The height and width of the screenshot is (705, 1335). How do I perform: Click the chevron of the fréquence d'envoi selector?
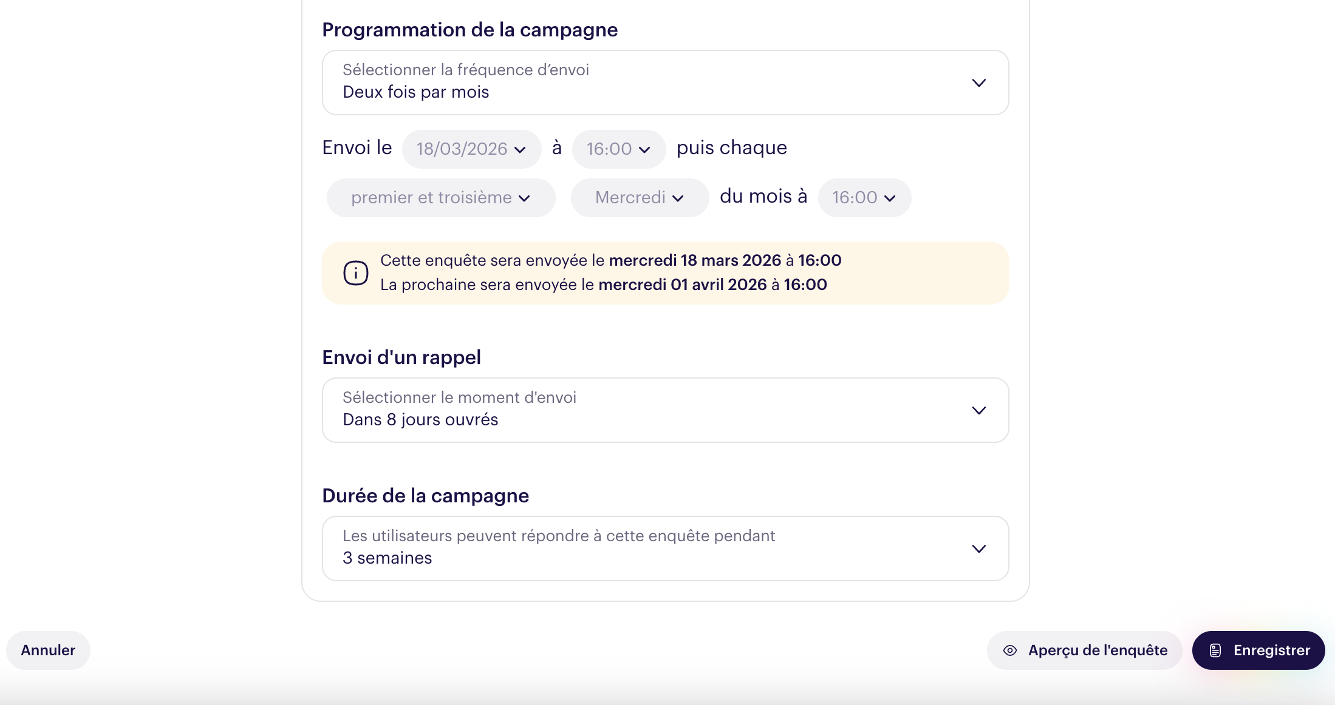coord(978,83)
